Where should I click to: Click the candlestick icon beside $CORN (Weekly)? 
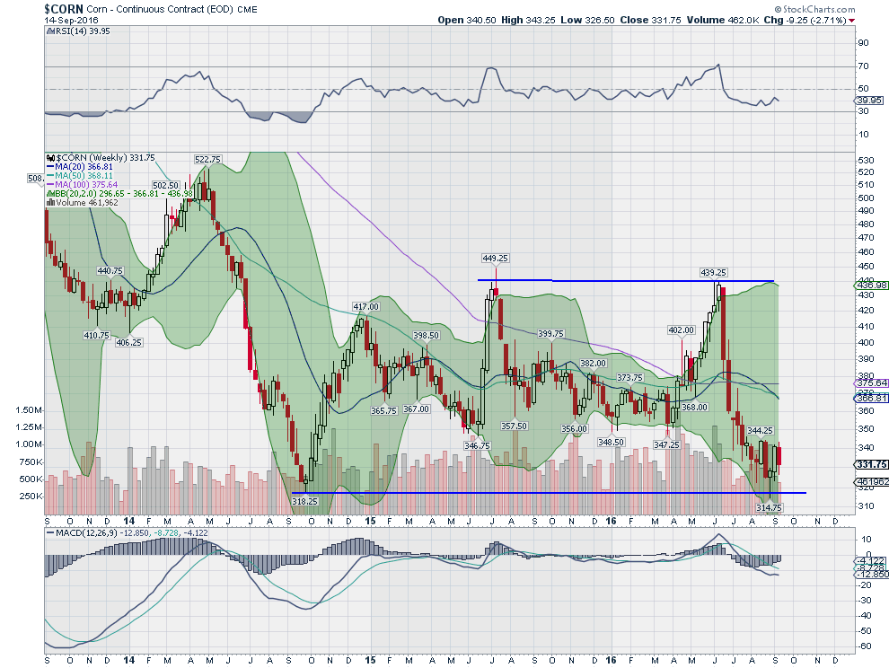pyautogui.click(x=50, y=158)
